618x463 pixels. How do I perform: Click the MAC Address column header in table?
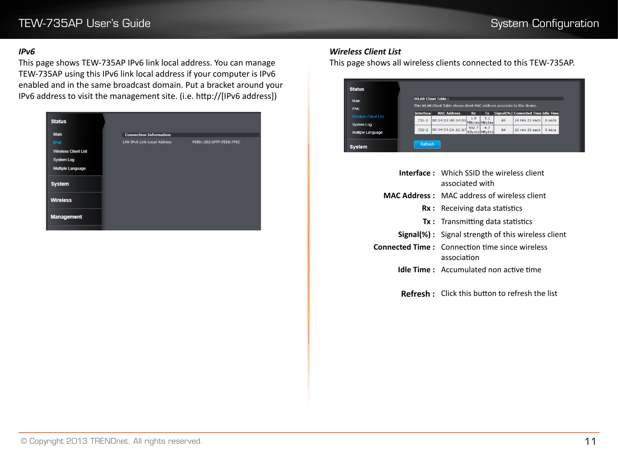[449, 113]
